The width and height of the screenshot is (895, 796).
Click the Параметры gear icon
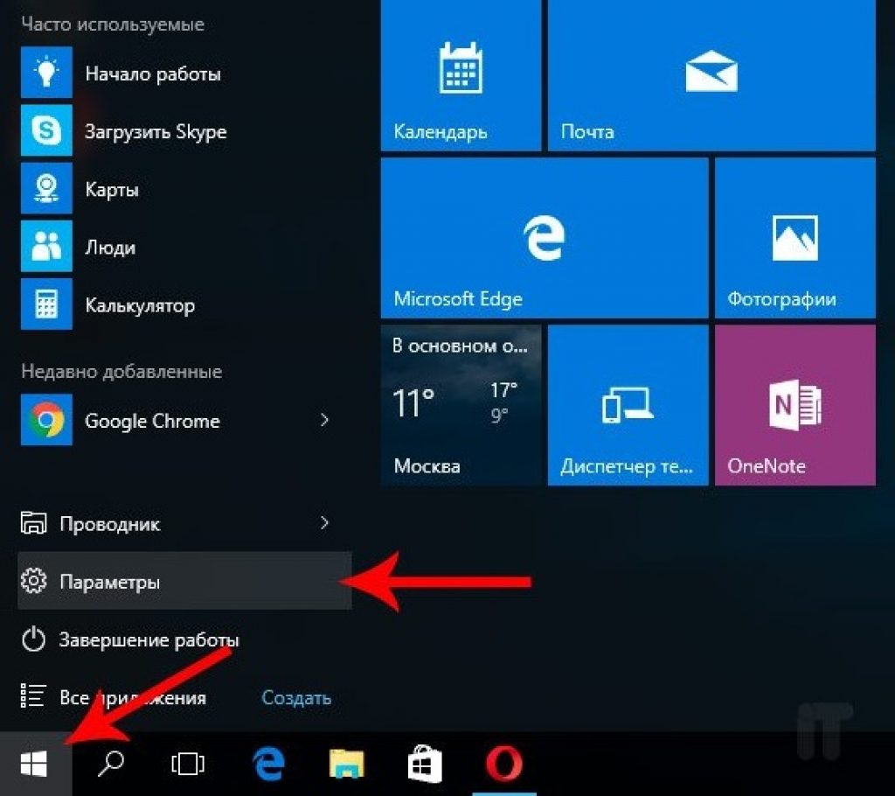pos(33,581)
